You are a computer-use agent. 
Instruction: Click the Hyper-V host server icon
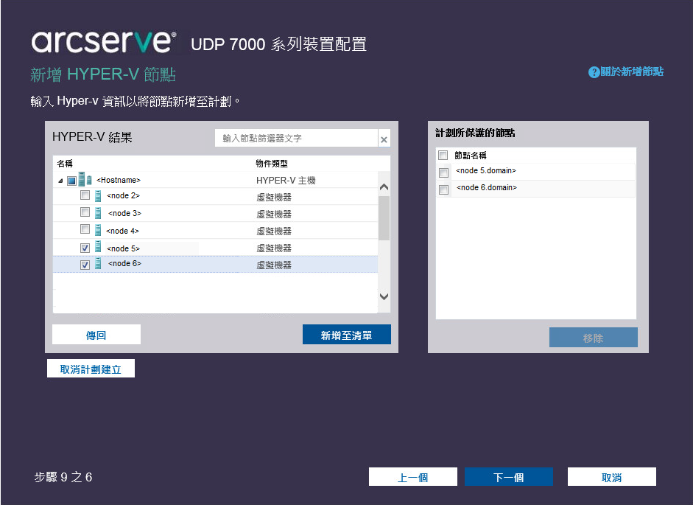pyautogui.click(x=85, y=179)
